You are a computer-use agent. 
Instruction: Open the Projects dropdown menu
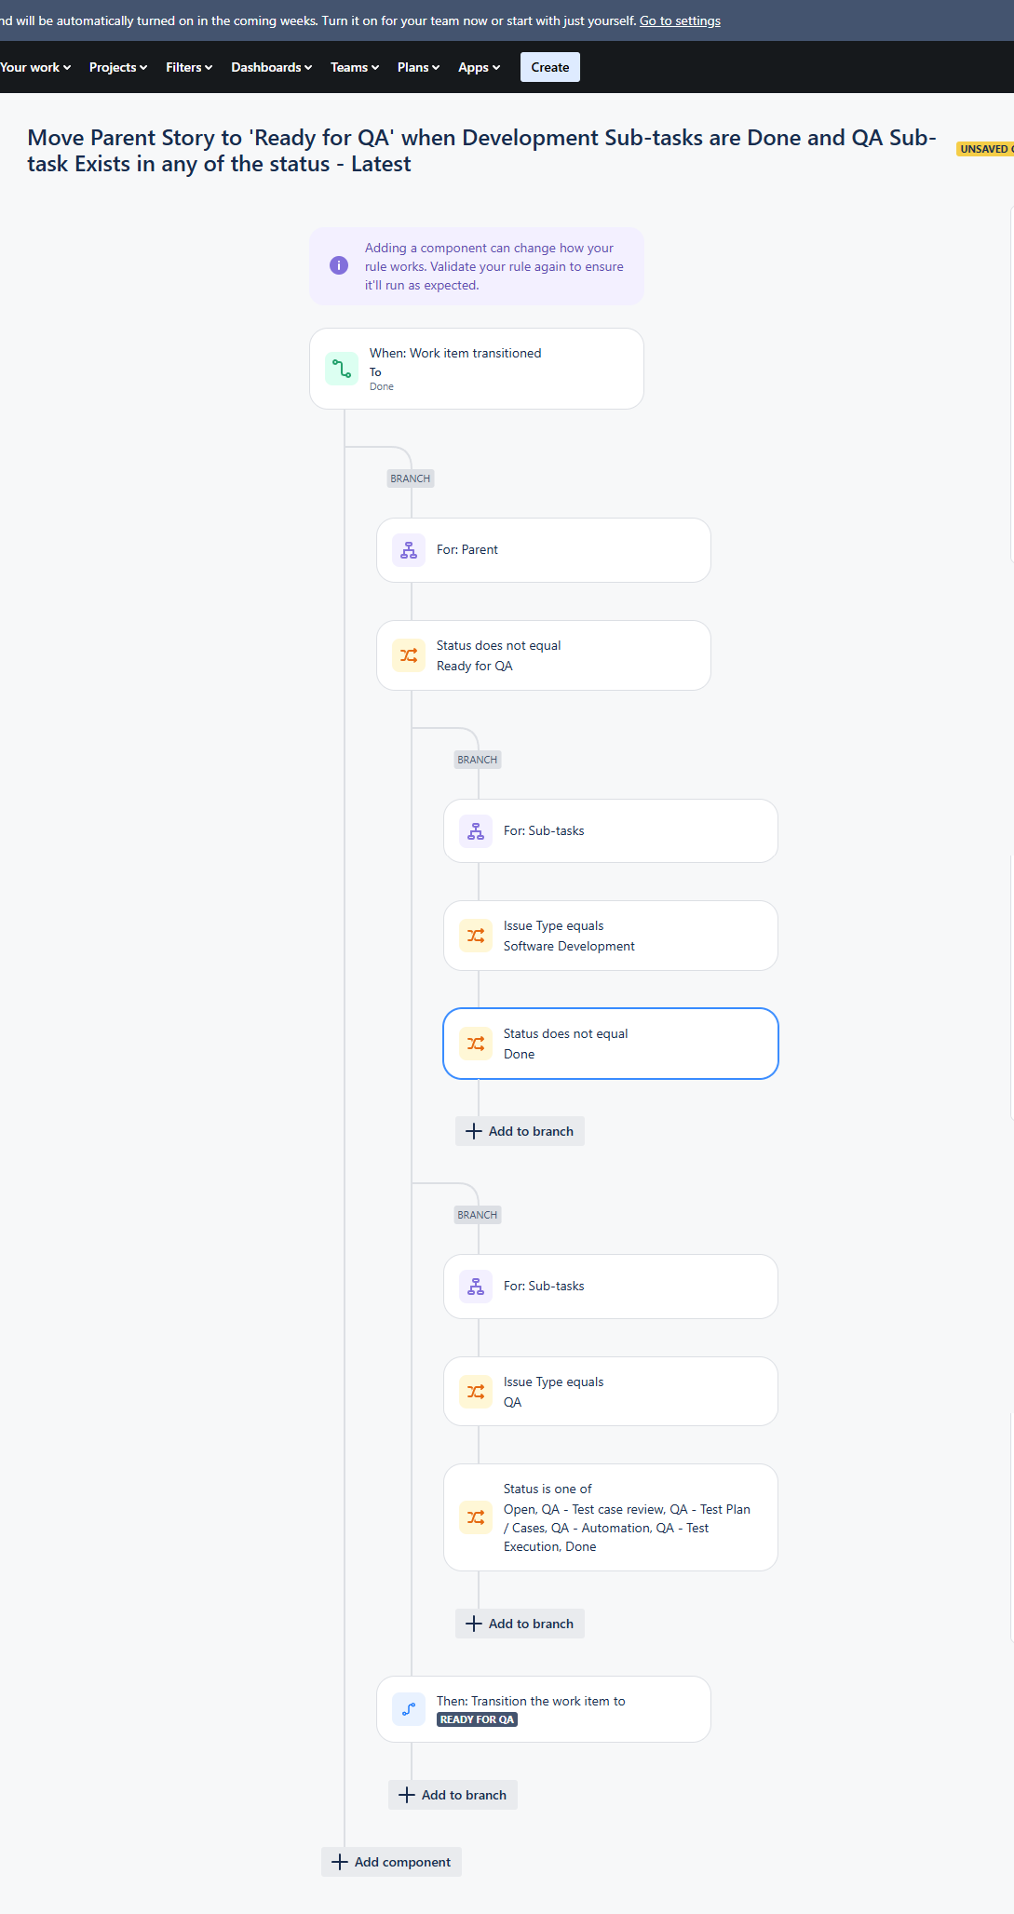117,66
